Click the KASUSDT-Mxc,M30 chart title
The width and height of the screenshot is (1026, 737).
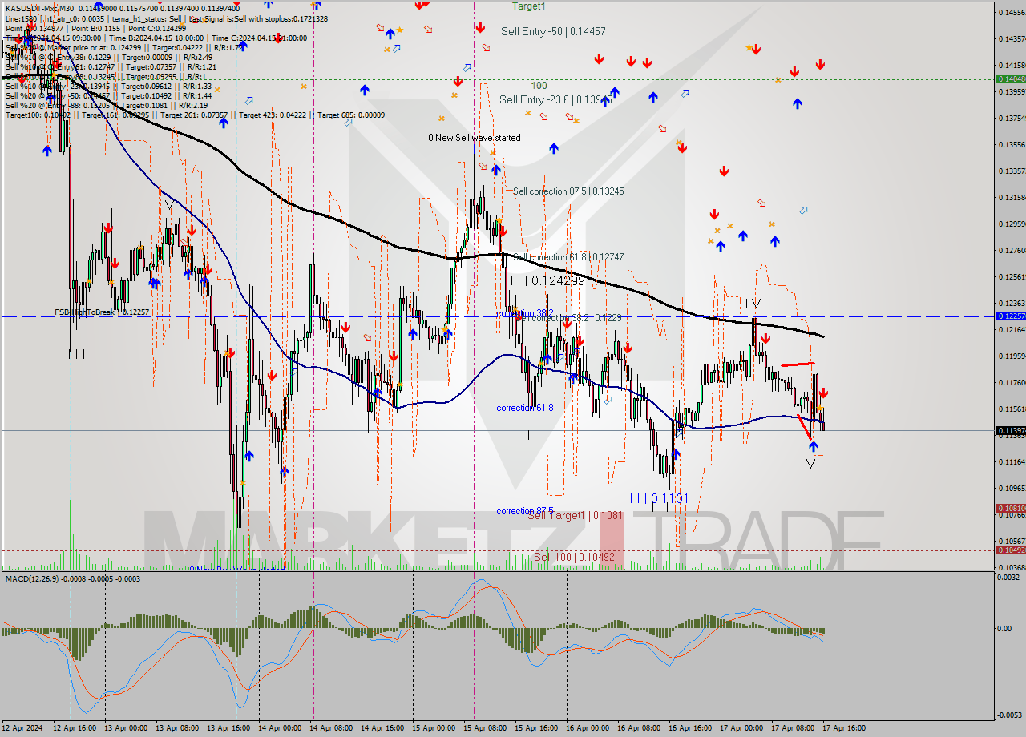point(38,7)
